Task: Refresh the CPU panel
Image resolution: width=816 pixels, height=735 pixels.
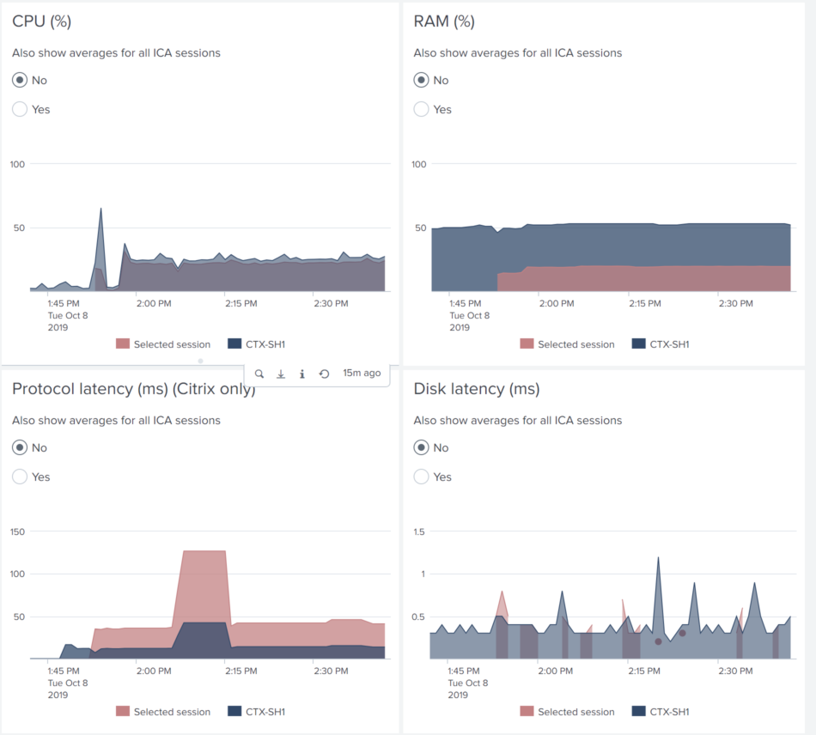Action: tap(324, 374)
